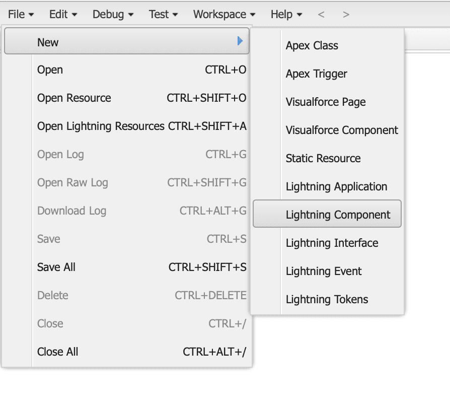Select the Delete menu entry
This screenshot has height=407, width=450.
coord(126,295)
